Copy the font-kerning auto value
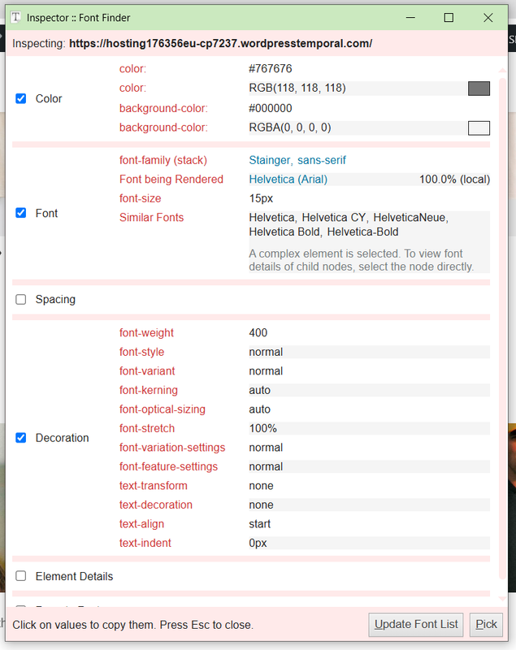The image size is (516, 650). [259, 390]
